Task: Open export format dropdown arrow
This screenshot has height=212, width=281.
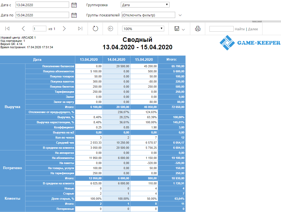Action: (x=183, y=29)
